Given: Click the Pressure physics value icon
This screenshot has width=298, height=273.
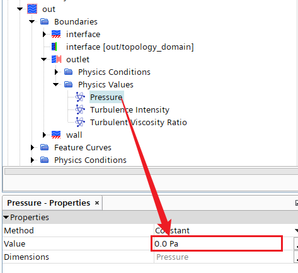Looking at the screenshot, I should click(80, 97).
